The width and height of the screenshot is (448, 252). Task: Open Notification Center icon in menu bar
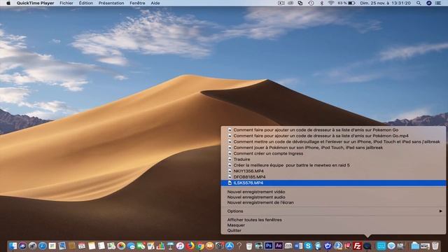click(438, 3)
